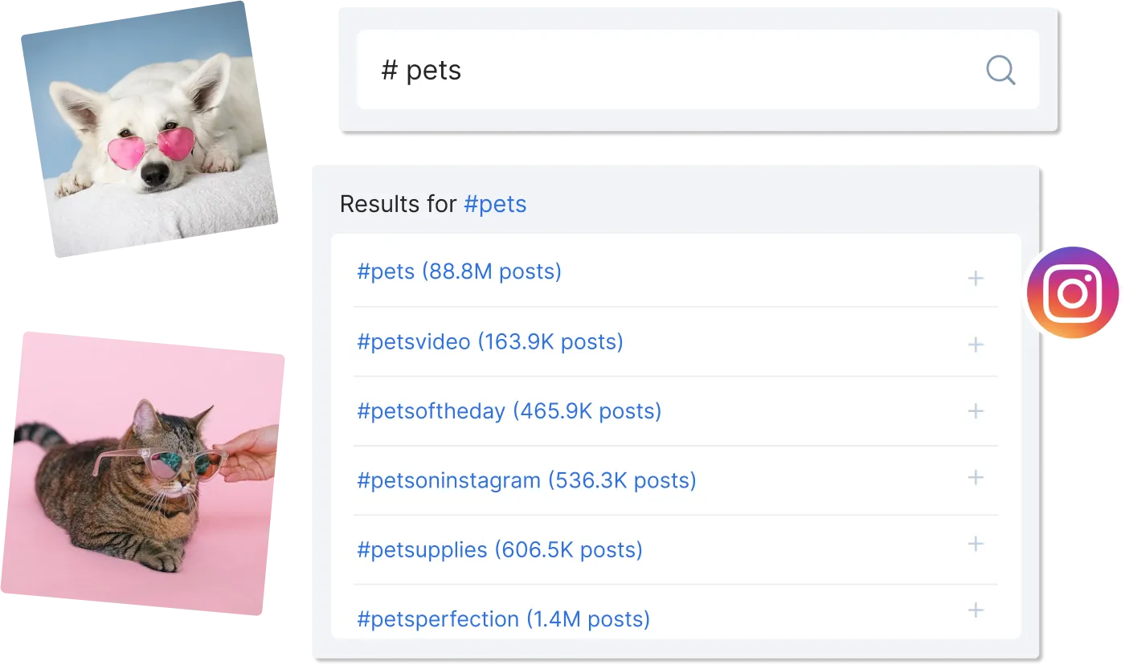Add #petsupplies using its plus icon
1125x665 pixels.
pos(976,544)
